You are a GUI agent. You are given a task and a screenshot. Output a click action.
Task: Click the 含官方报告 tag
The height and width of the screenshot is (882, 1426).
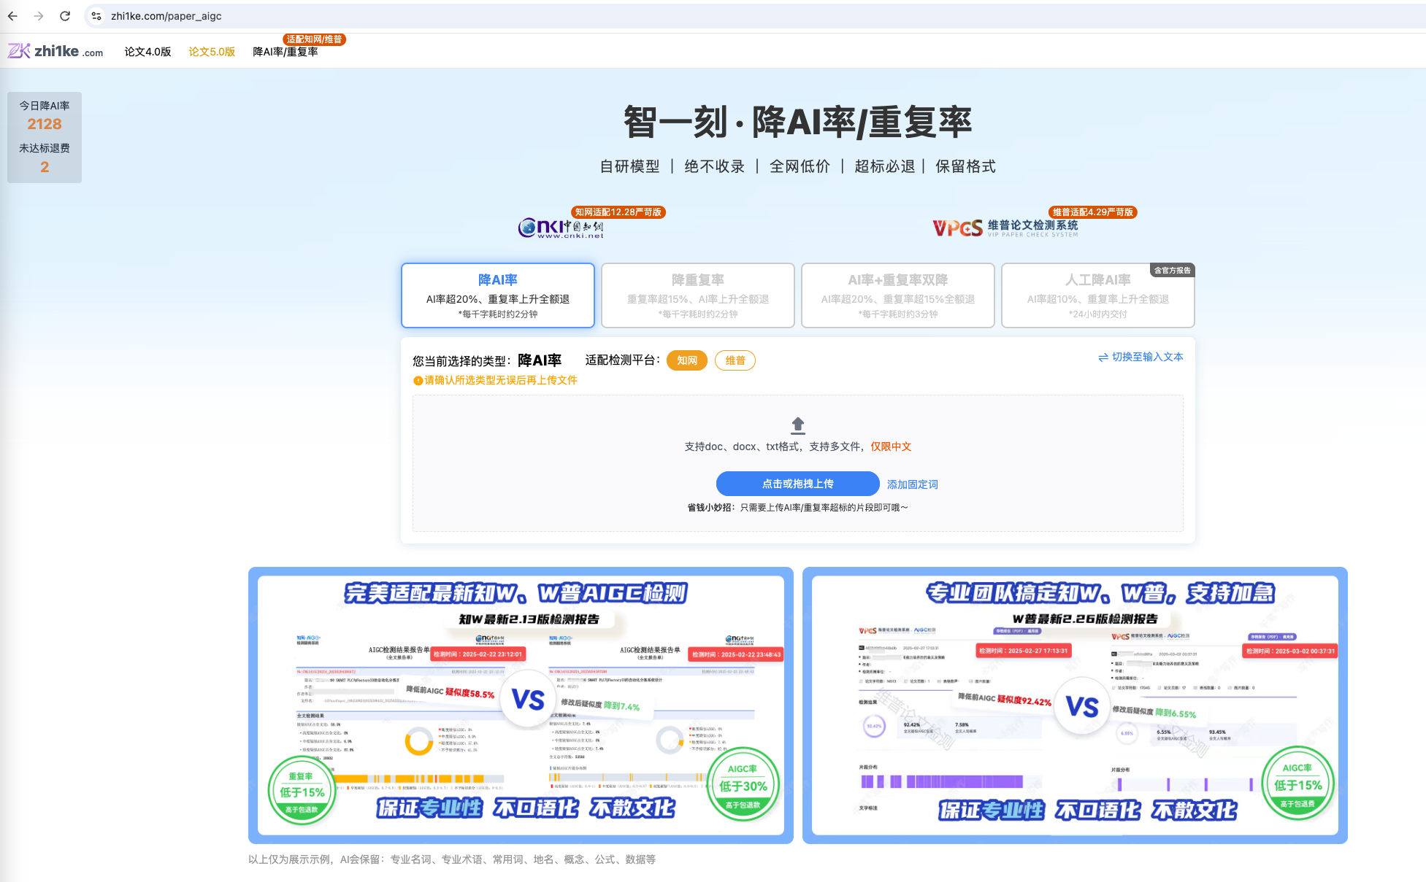pyautogui.click(x=1173, y=270)
